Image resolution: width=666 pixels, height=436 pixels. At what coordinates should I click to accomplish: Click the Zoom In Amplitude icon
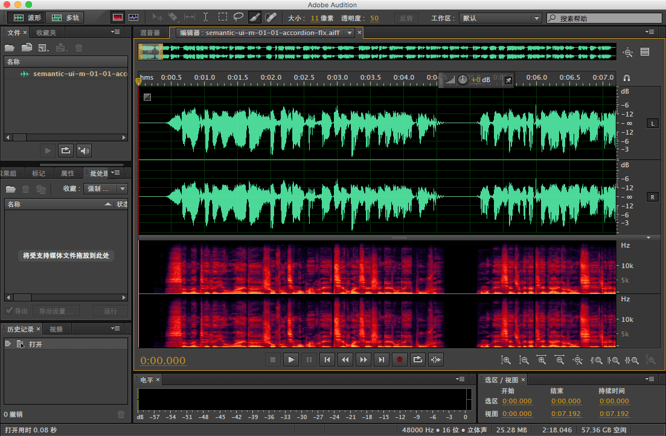click(x=505, y=360)
